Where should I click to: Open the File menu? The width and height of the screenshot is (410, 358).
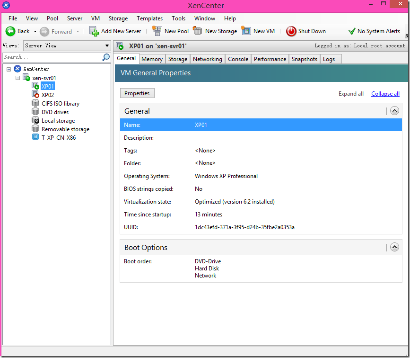(13, 18)
